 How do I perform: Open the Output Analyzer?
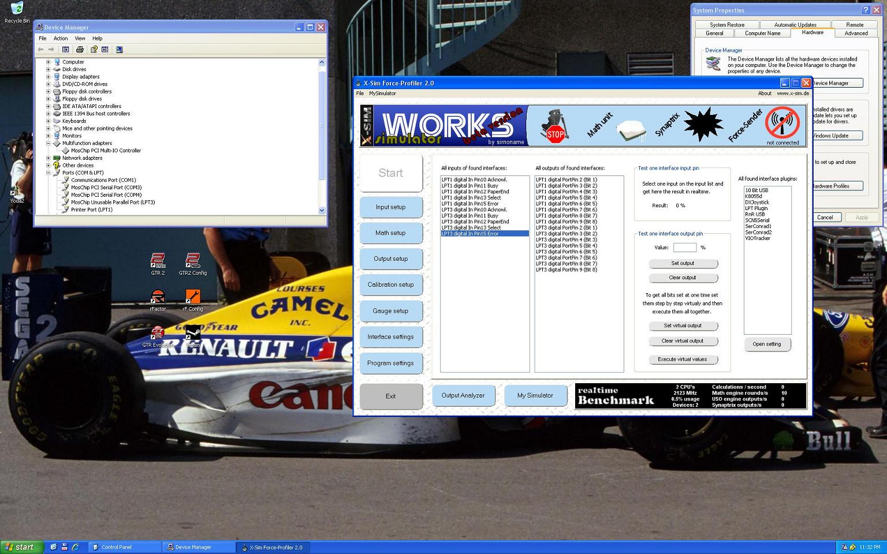[x=463, y=396]
